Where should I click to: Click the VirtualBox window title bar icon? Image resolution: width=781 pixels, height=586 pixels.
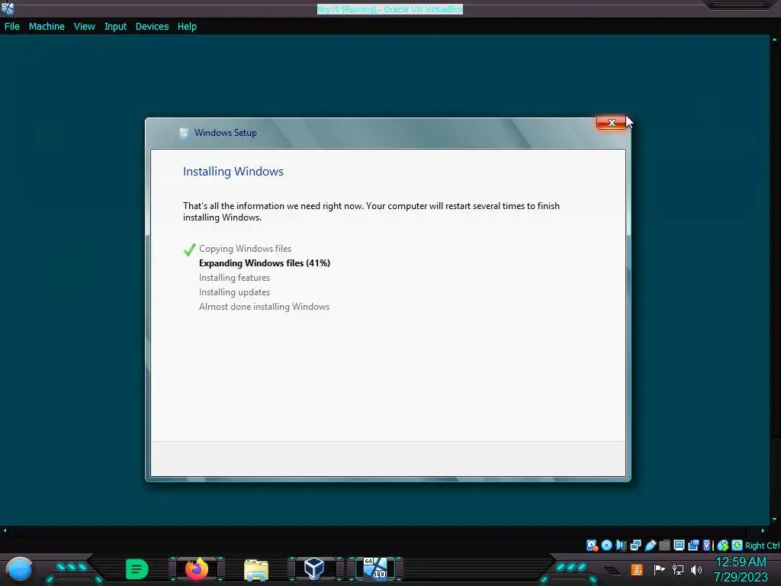point(8,8)
